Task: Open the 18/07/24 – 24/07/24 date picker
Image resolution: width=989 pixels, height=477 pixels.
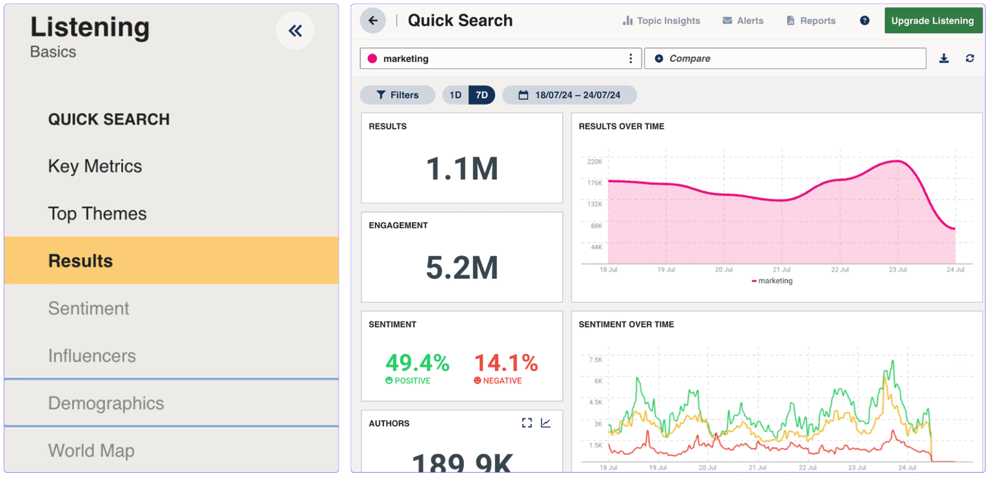Action: (x=570, y=95)
